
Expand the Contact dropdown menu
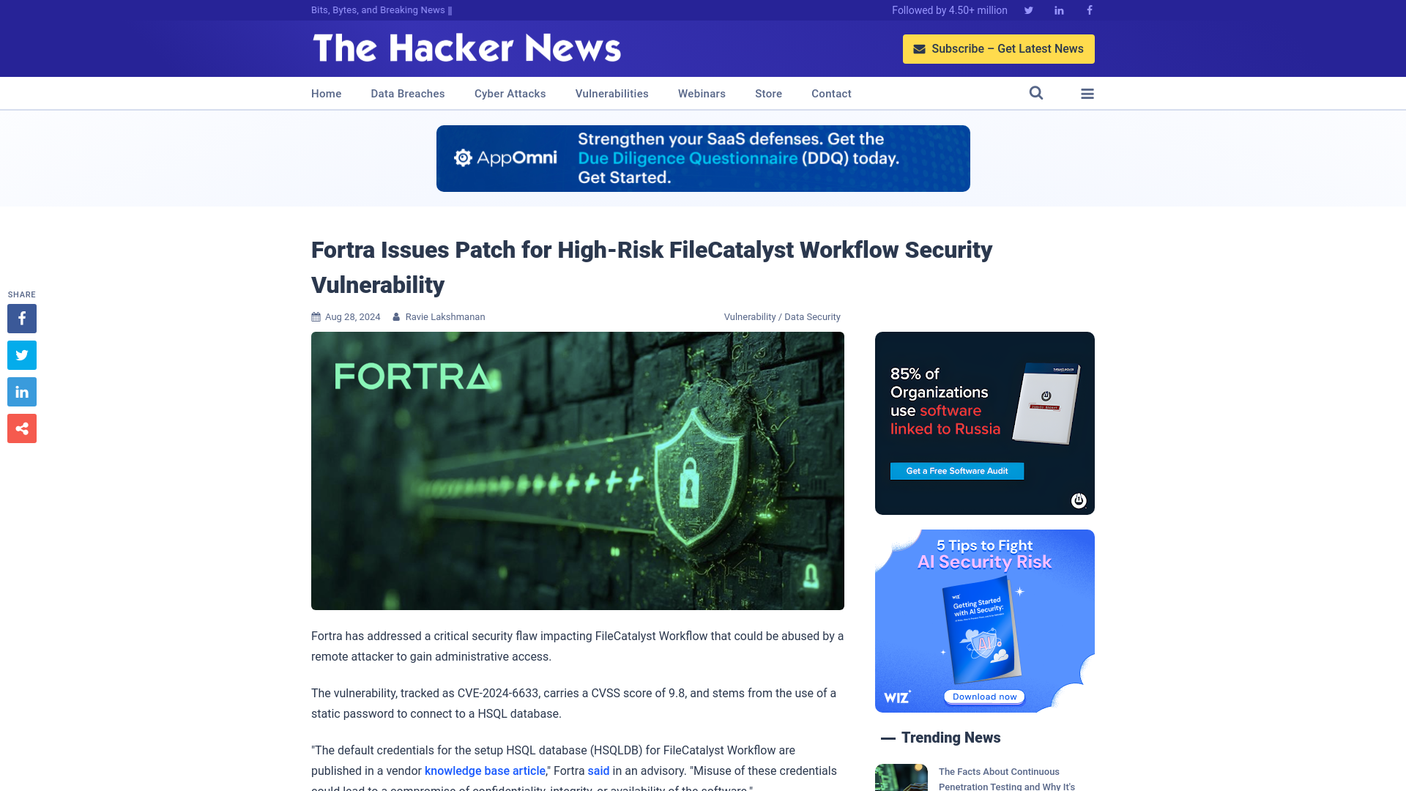click(831, 93)
